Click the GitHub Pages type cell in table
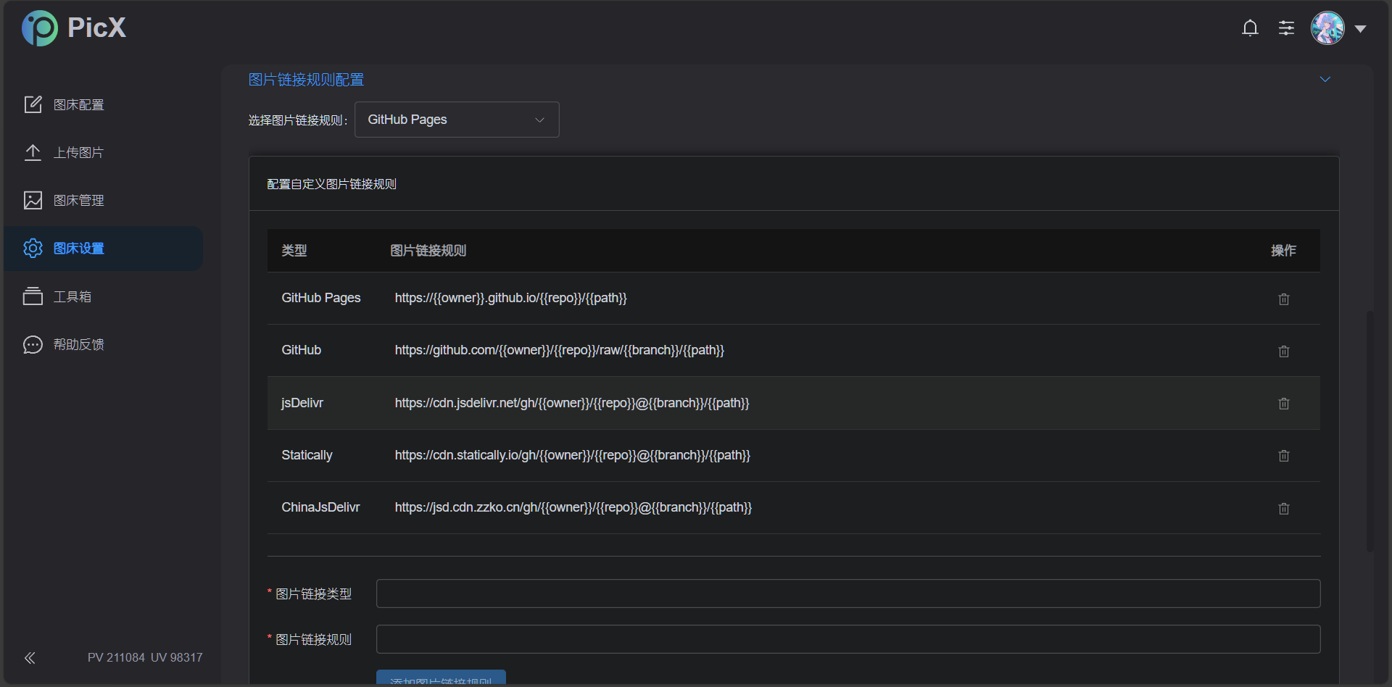The height and width of the screenshot is (687, 1392). [321, 298]
